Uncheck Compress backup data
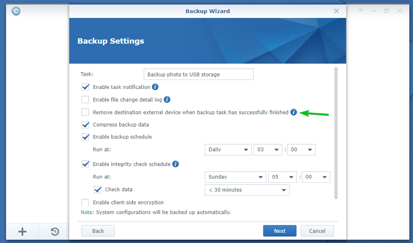Image resolution: width=413 pixels, height=243 pixels. tap(85, 124)
